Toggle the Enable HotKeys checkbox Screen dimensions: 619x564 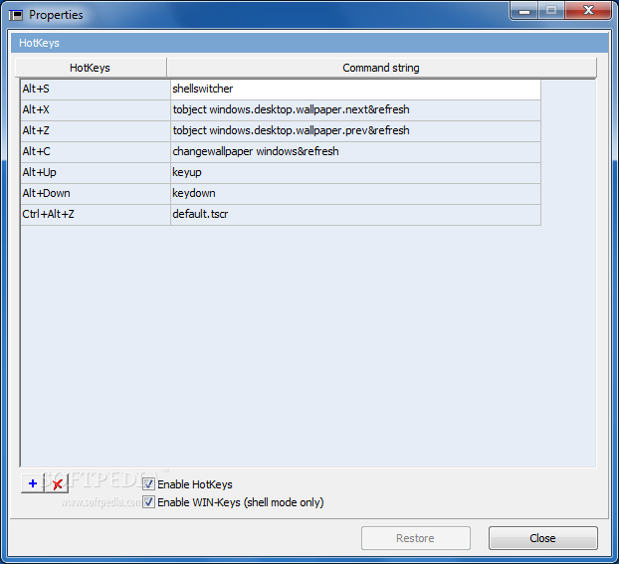tap(148, 483)
